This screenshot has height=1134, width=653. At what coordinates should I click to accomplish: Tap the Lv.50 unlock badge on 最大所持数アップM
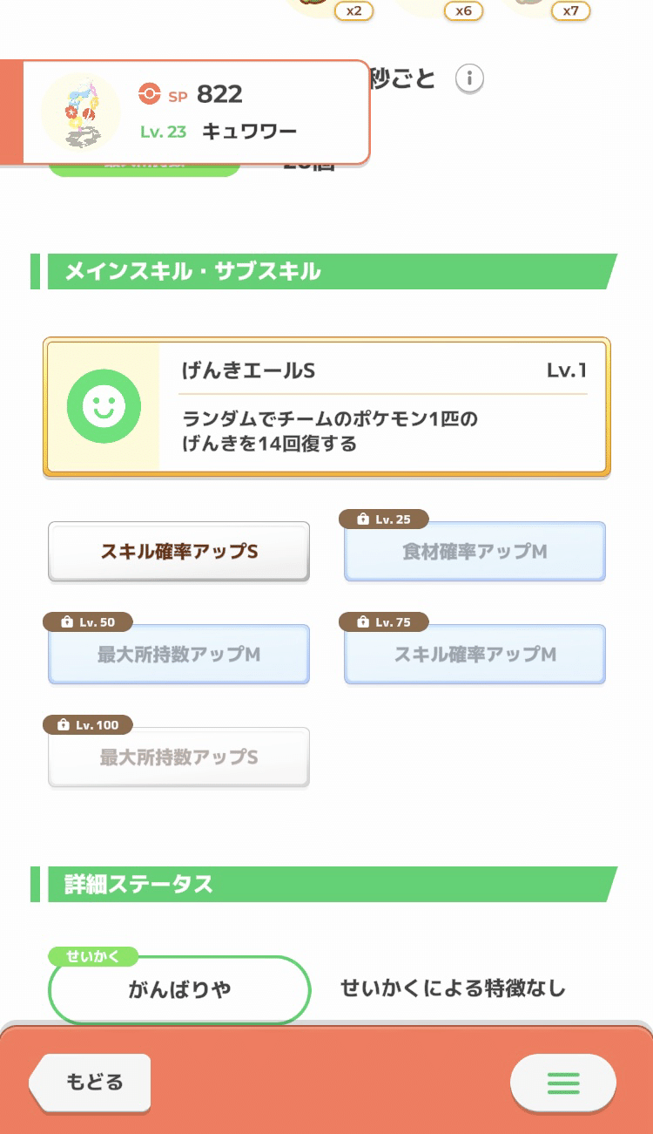87,621
